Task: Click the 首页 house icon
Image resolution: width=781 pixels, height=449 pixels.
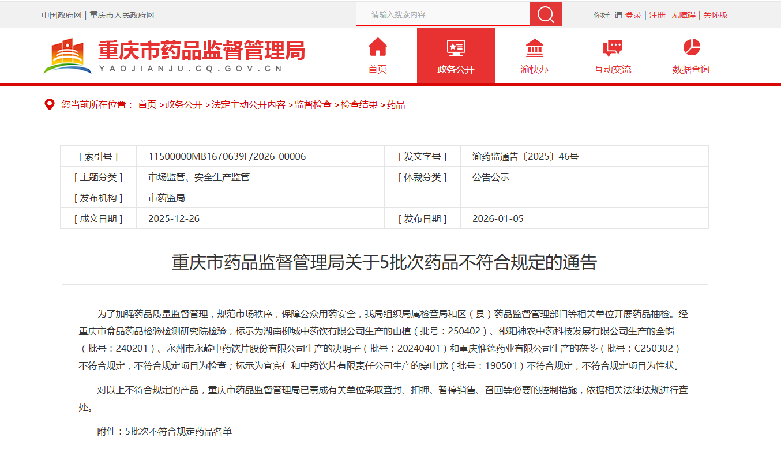Action: [x=378, y=47]
